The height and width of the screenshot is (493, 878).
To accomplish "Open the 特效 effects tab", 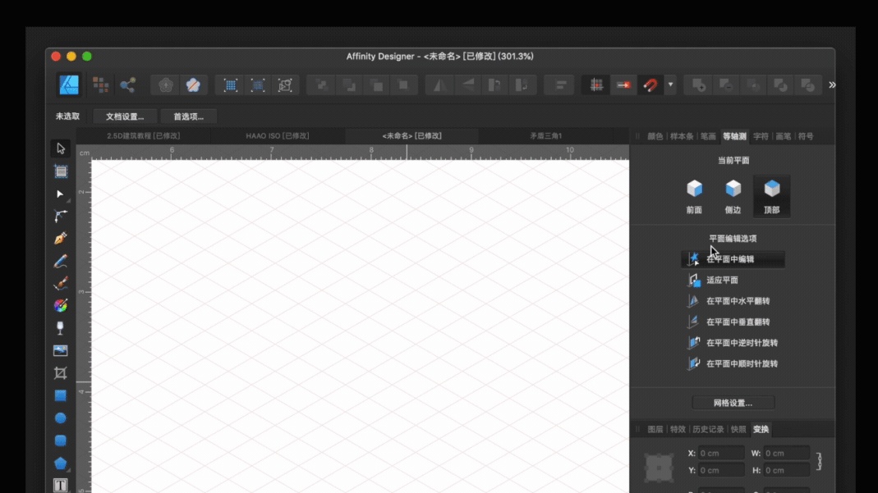I will point(678,429).
